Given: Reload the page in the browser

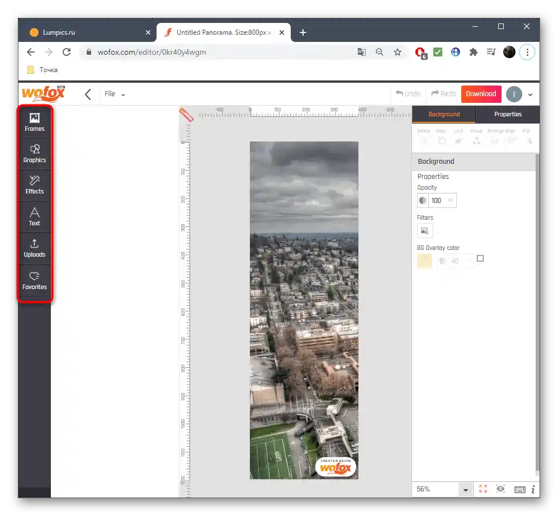Looking at the screenshot, I should tap(67, 53).
